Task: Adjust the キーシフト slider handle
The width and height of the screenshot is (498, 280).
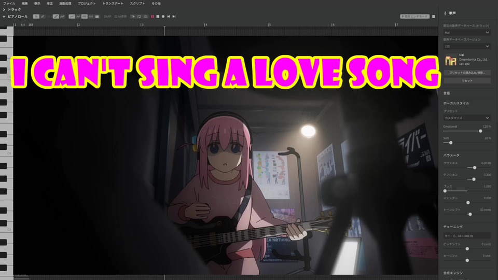Action: (x=467, y=260)
